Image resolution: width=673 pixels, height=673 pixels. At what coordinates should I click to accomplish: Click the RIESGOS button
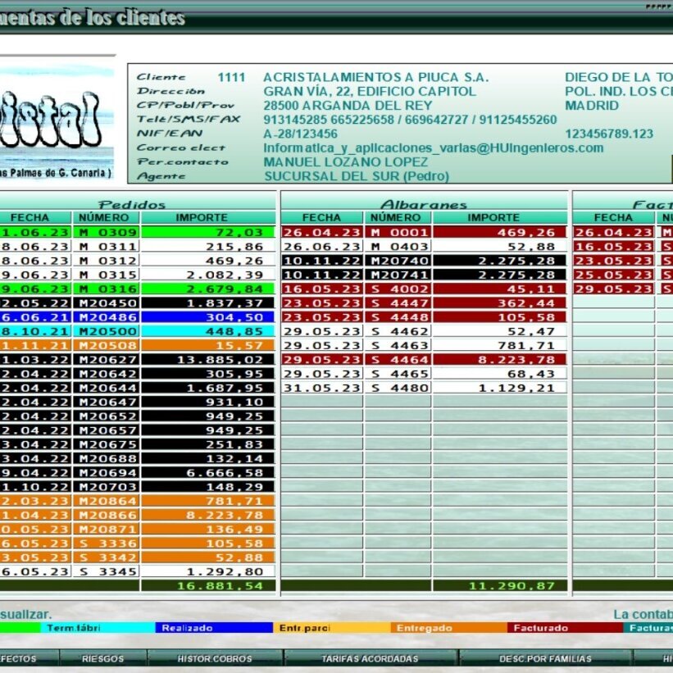pyautogui.click(x=102, y=658)
